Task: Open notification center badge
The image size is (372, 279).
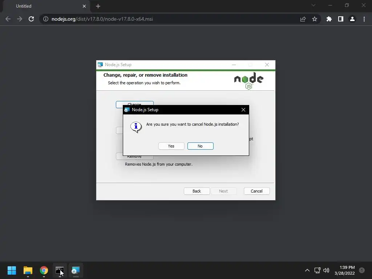Action: 362,270
